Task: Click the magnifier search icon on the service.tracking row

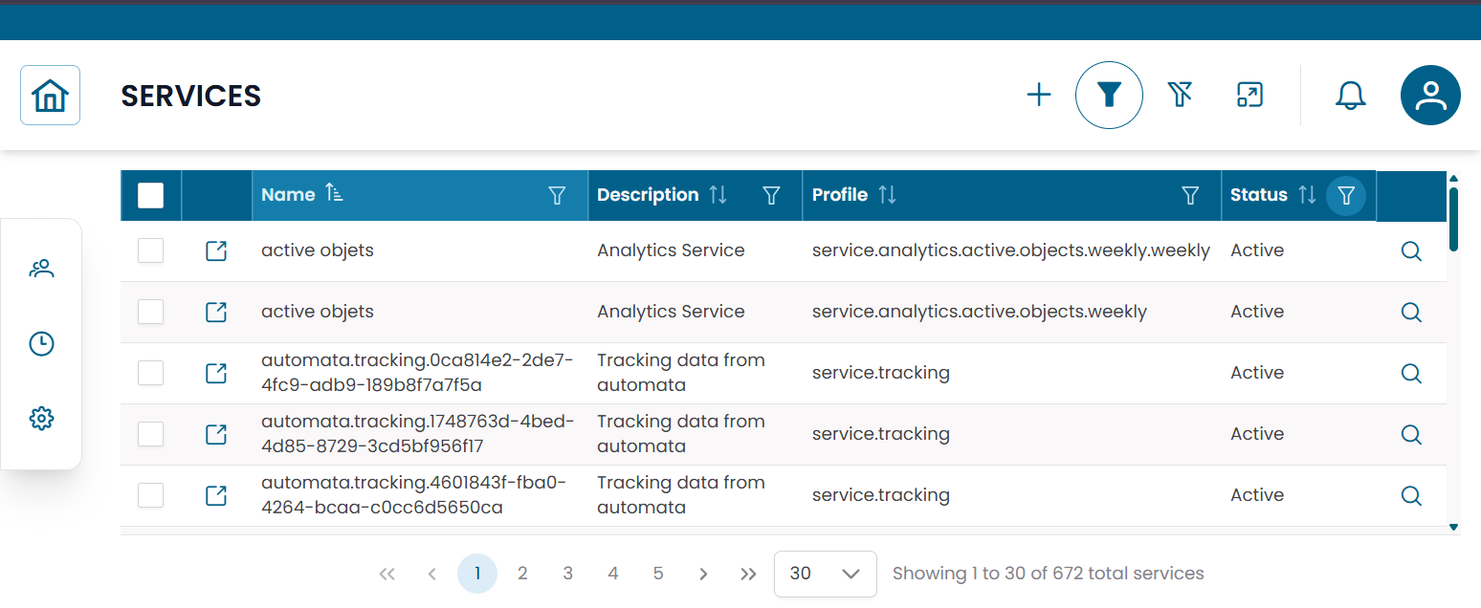Action: point(1411,373)
